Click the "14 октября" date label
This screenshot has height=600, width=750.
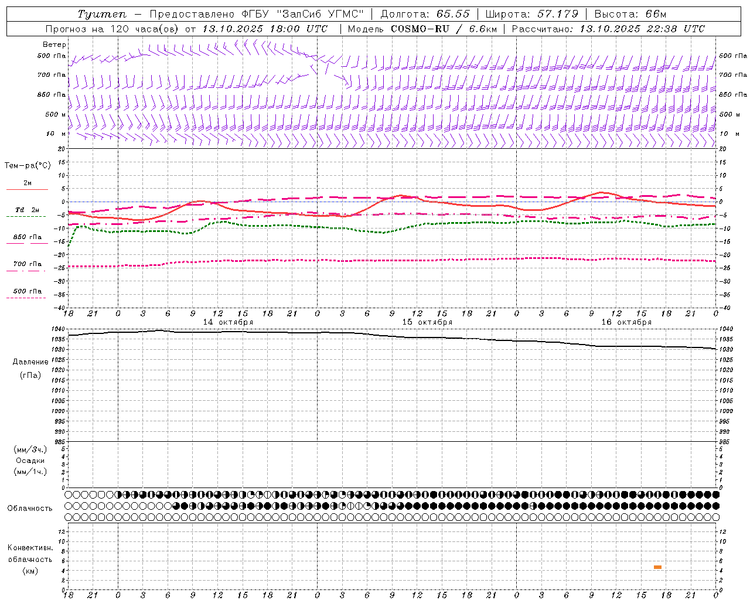(228, 322)
